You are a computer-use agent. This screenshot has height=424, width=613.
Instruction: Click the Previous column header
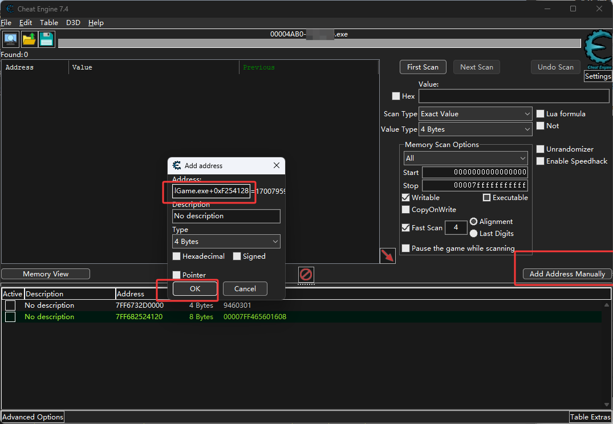(309, 67)
